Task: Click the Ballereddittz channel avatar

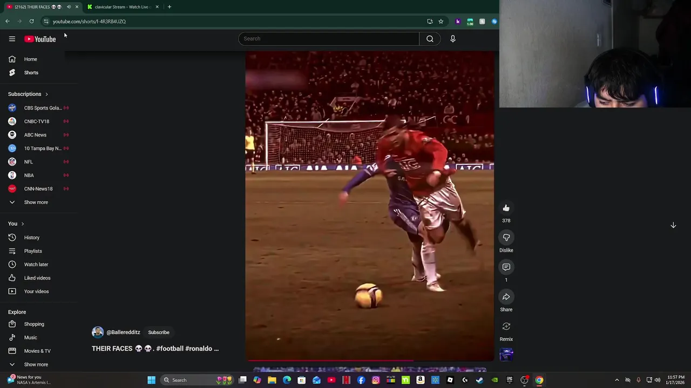Action: (x=98, y=332)
